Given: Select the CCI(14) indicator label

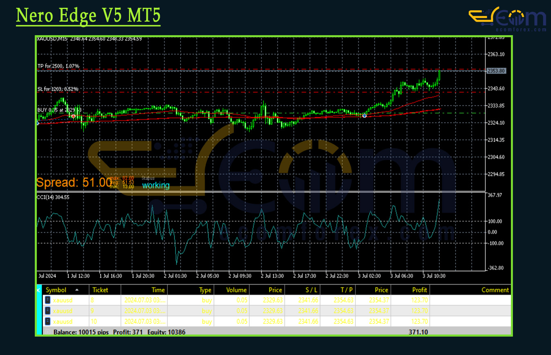Looking at the screenshot, I should point(53,197).
